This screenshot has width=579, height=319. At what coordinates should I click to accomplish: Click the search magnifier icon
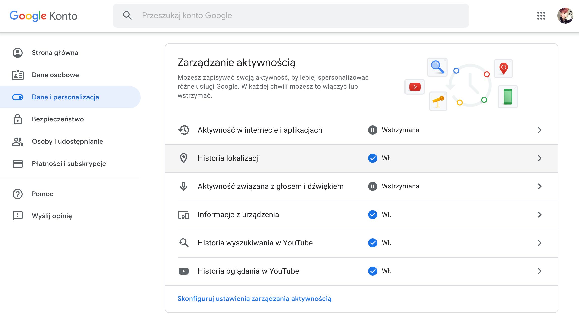tap(127, 15)
